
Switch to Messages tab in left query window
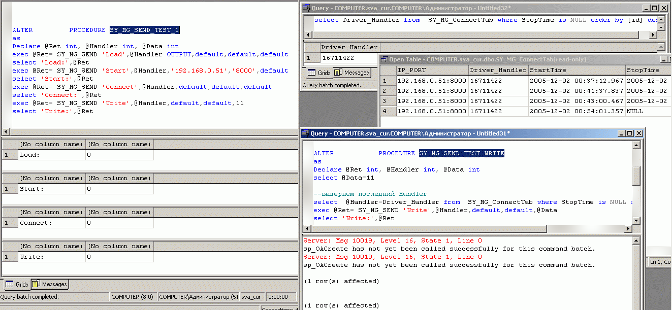(x=50, y=285)
